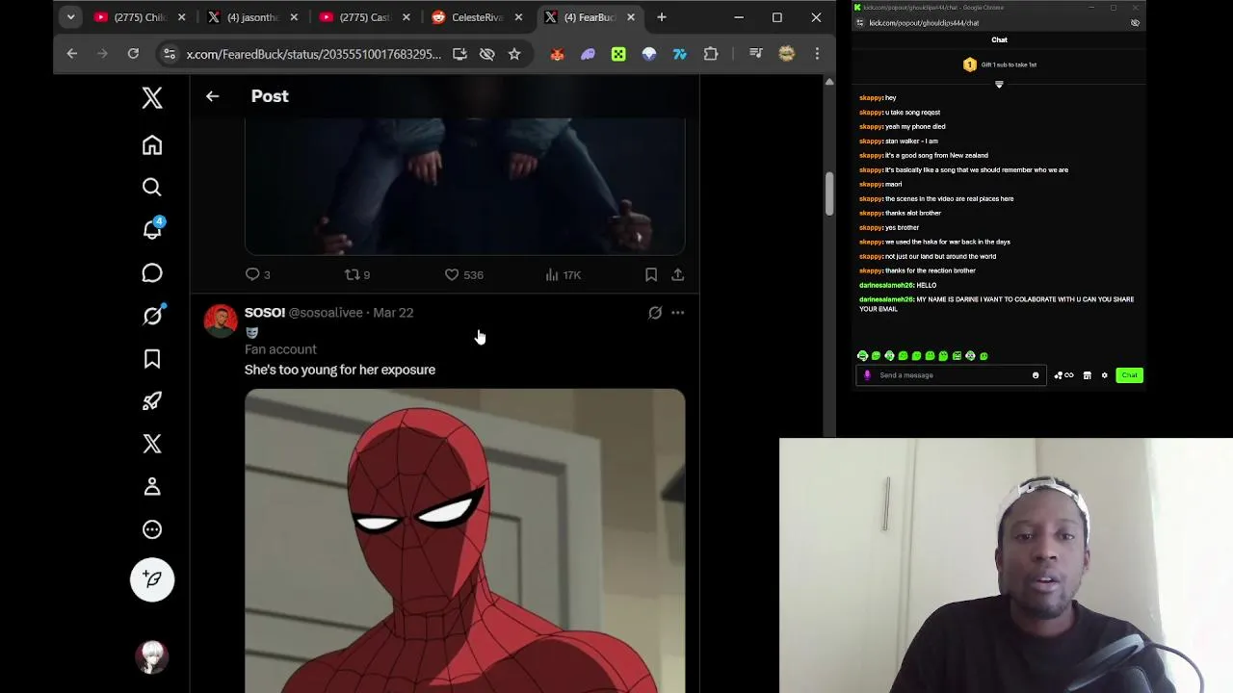Open Kick shop storefront icon

[x=1088, y=375]
